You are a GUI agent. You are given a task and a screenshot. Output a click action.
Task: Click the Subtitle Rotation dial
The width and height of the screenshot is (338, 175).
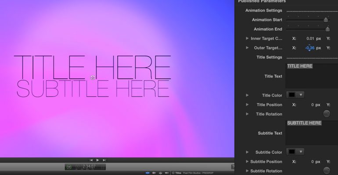327,171
